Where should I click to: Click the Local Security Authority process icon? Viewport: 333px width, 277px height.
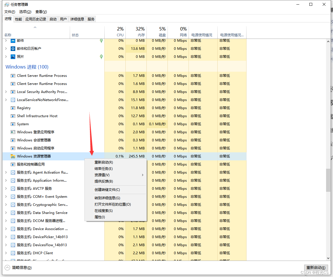click(13, 92)
